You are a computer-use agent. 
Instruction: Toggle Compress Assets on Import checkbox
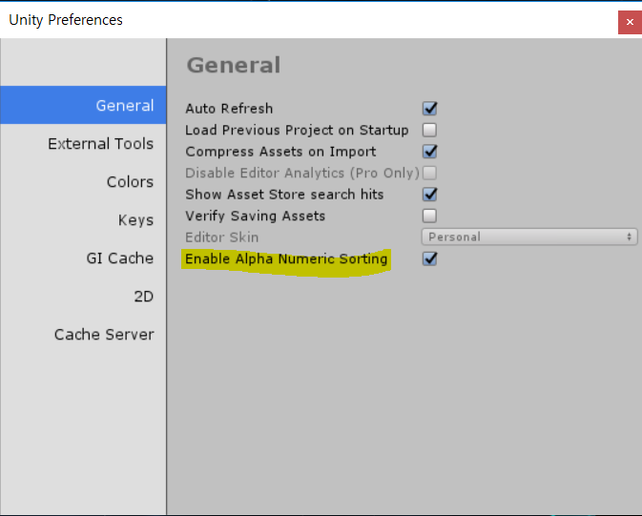429,152
